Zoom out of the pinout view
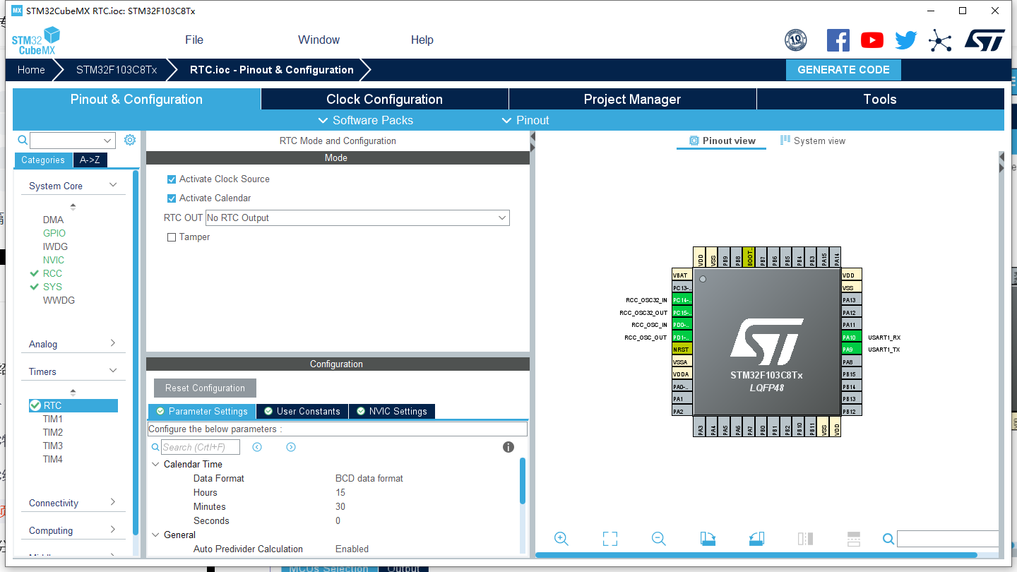 (x=658, y=538)
